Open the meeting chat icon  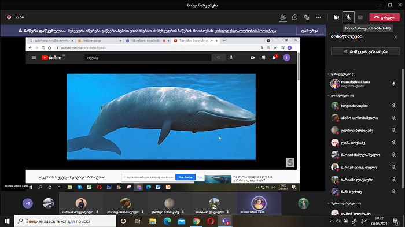click(294, 17)
